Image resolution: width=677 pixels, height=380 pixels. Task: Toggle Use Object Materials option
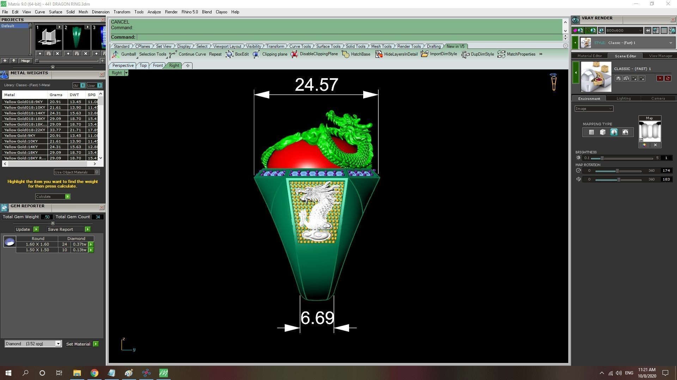tap(97, 172)
